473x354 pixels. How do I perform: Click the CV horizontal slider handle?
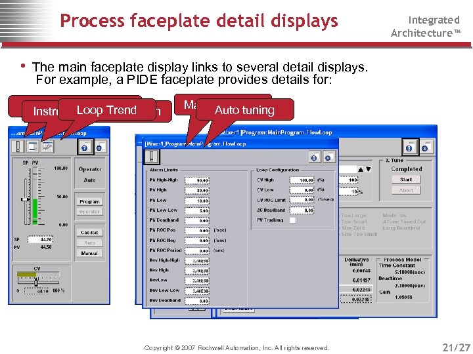coord(36,282)
